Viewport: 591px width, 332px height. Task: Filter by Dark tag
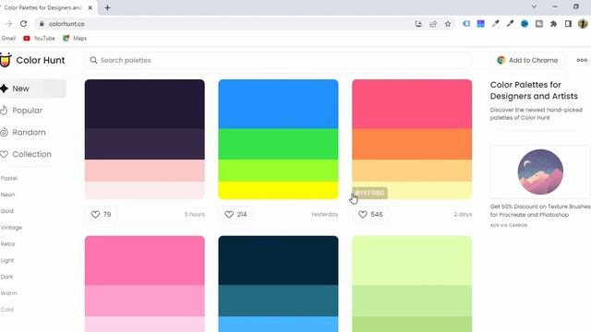(6, 277)
